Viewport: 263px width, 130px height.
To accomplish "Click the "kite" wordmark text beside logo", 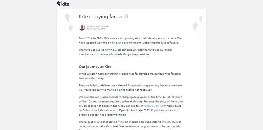I will pyautogui.click(x=65, y=4).
